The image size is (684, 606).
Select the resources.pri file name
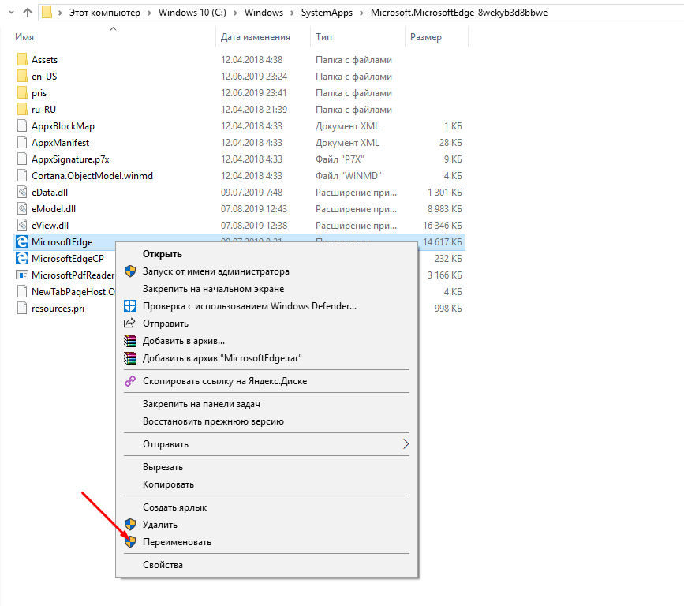point(58,309)
